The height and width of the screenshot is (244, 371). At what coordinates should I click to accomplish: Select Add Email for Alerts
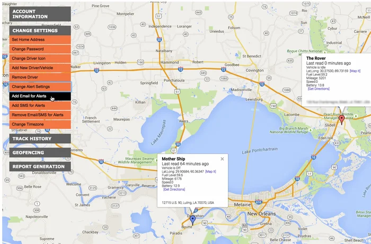40,96
